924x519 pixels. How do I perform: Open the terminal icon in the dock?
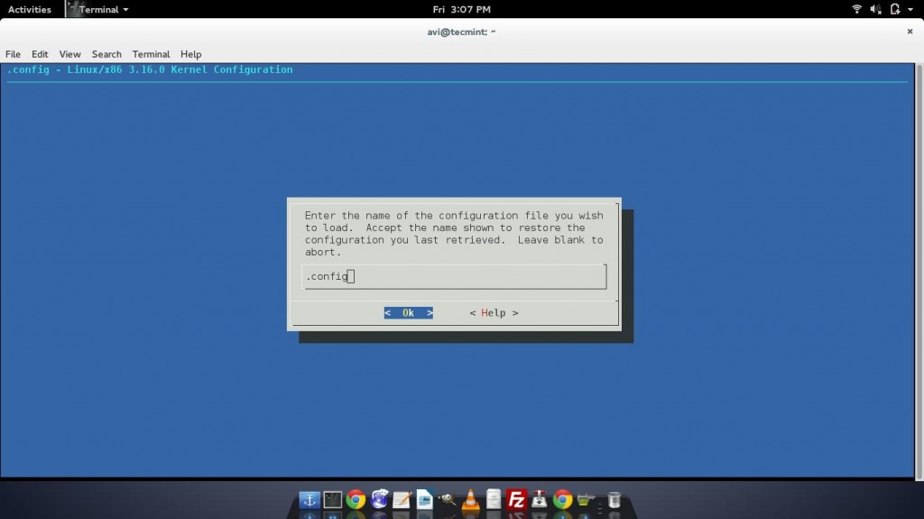tap(333, 499)
